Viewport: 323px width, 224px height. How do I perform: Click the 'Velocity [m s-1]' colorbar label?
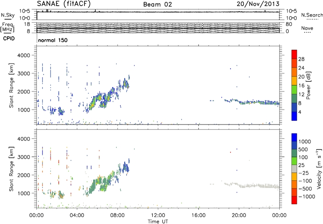point(319,169)
